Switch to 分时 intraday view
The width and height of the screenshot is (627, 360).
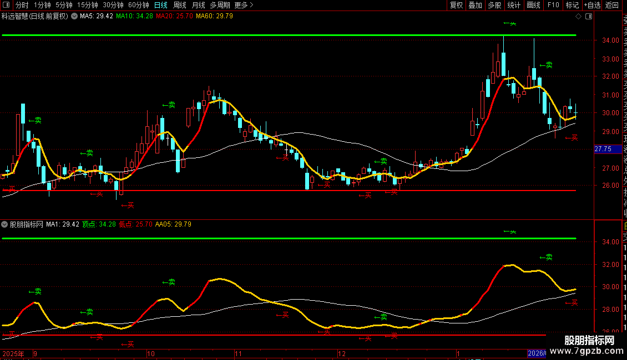tap(22, 5)
